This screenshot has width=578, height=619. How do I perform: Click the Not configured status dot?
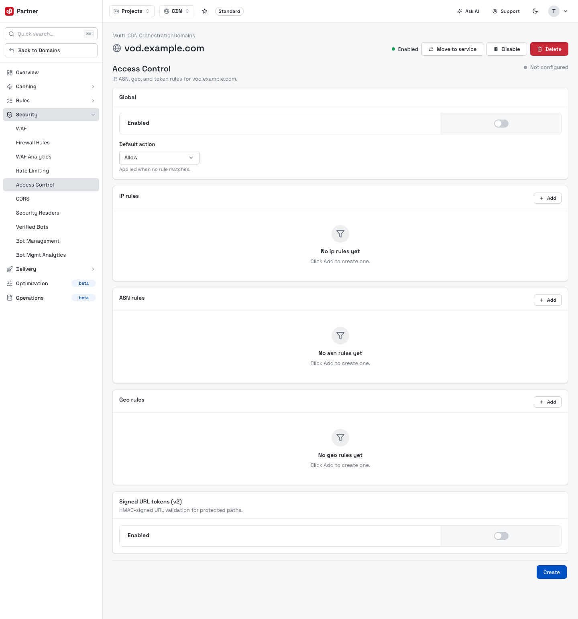click(525, 67)
